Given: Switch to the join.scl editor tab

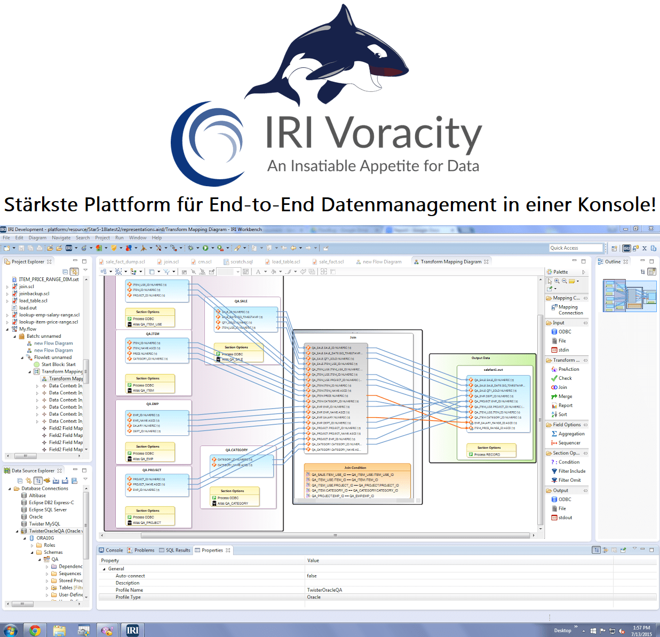Looking at the screenshot, I should tap(168, 262).
